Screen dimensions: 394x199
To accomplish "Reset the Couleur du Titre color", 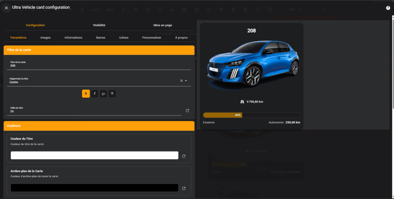I will (x=184, y=156).
